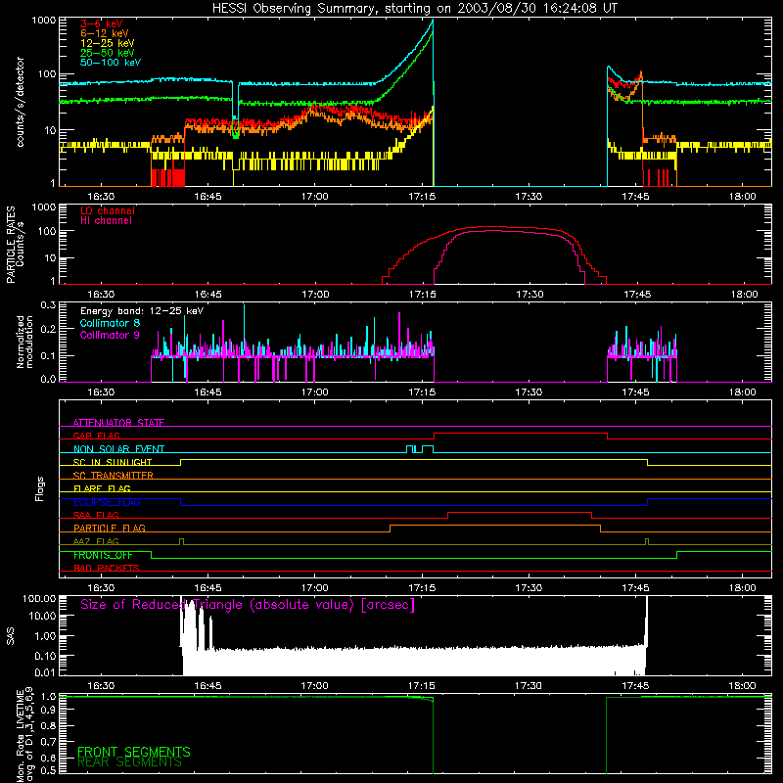Click the ATTENUATOR STATE flag label

(x=118, y=423)
